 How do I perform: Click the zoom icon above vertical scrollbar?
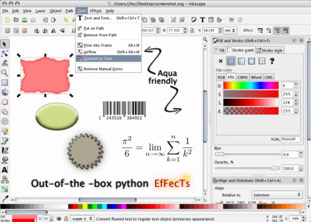click(205, 39)
